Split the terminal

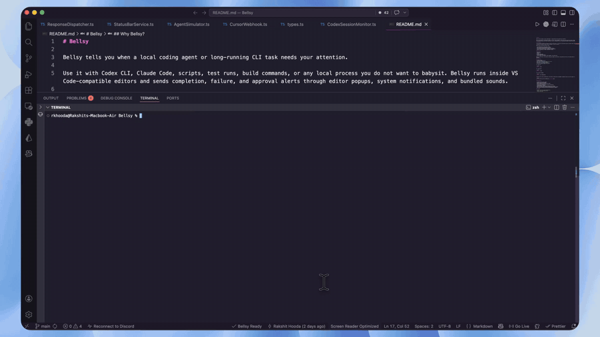557,107
